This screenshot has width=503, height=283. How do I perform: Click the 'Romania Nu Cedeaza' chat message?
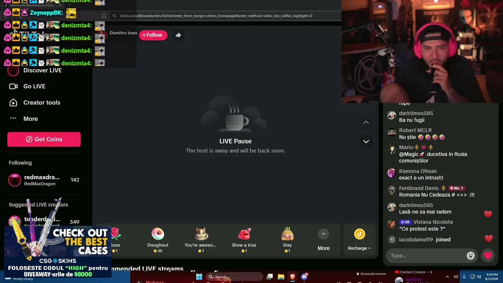tap(437, 195)
